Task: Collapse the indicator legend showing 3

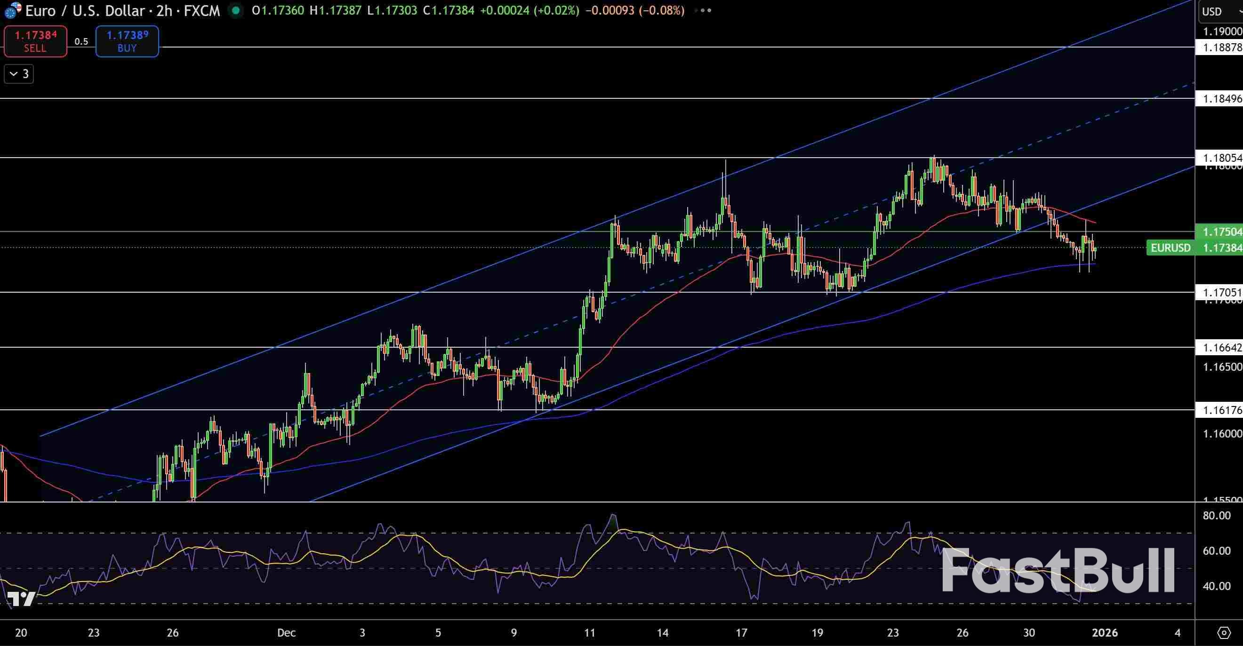Action: [x=19, y=74]
